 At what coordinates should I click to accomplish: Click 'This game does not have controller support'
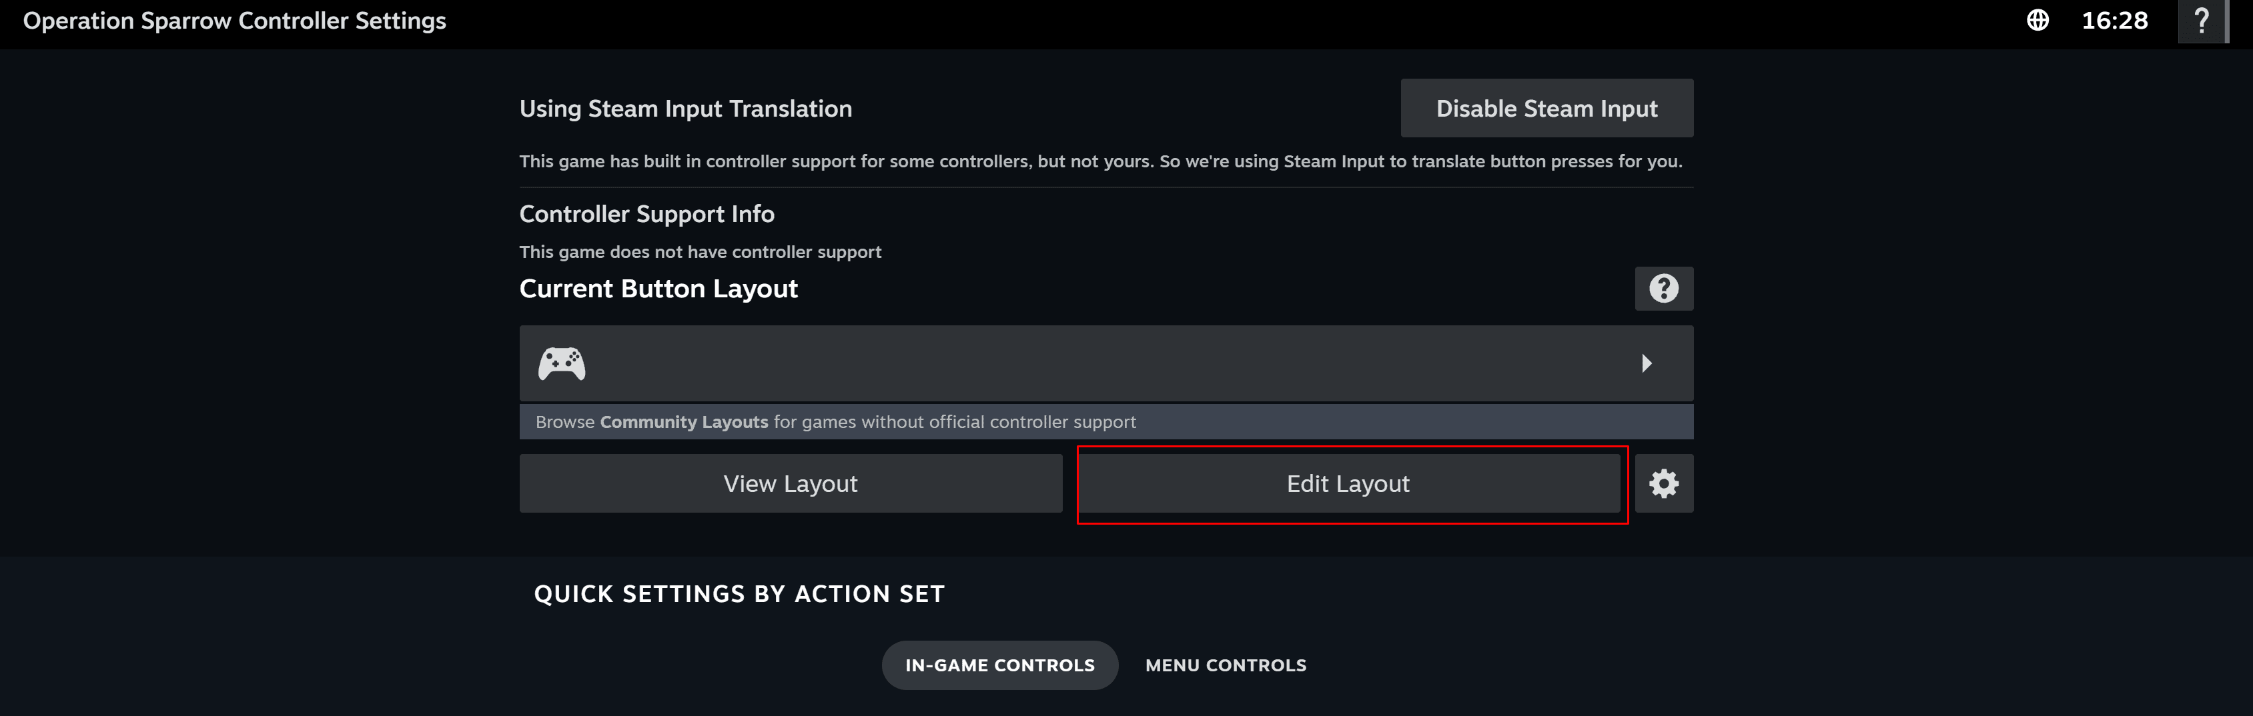[x=701, y=252]
